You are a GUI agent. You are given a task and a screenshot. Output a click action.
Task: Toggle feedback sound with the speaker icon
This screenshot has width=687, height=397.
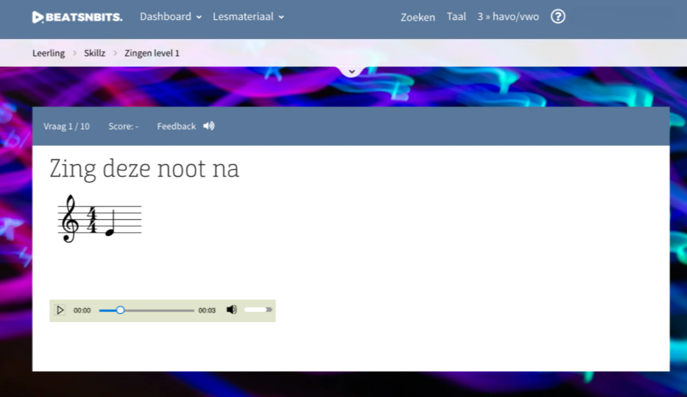tap(209, 126)
